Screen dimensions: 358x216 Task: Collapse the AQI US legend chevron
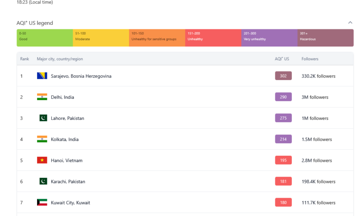click(350, 23)
